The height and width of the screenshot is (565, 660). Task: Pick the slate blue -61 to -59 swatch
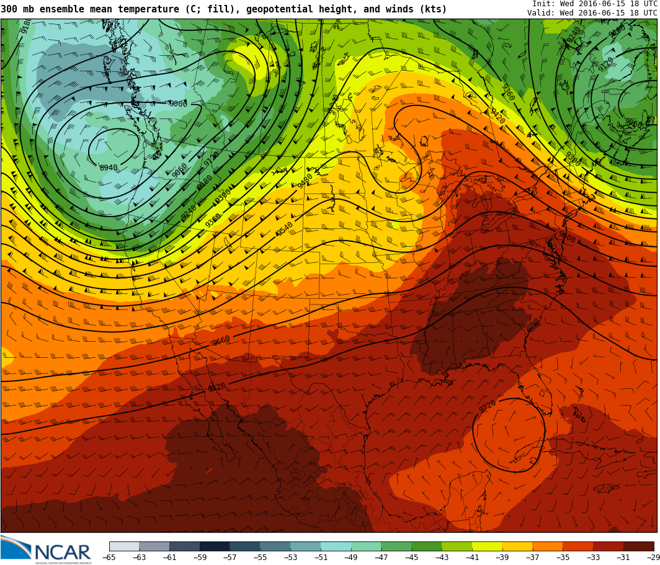pos(185,546)
